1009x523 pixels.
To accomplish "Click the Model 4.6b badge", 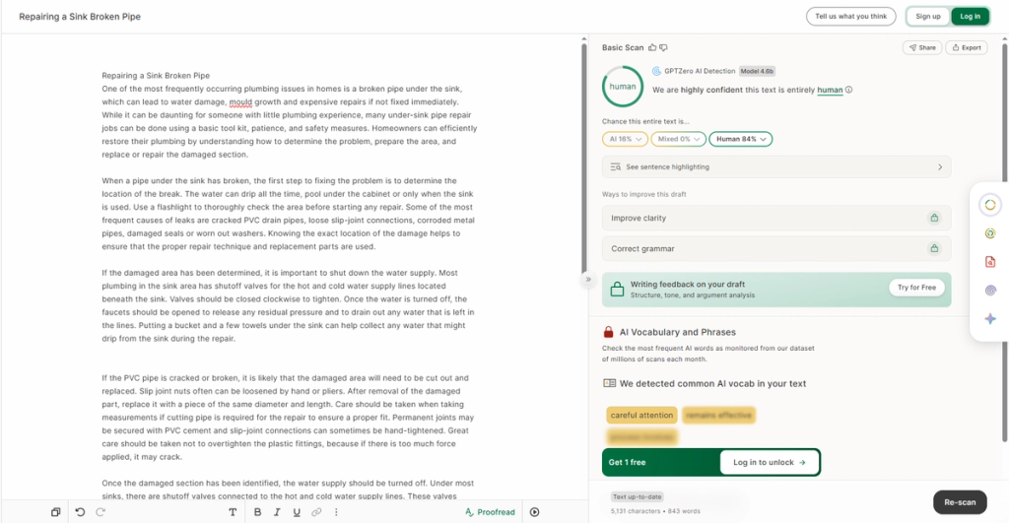I will pyautogui.click(x=757, y=71).
